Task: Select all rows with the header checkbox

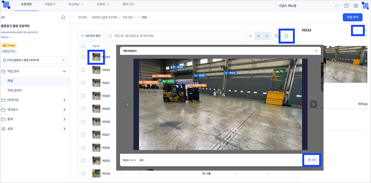Action: click(83, 46)
